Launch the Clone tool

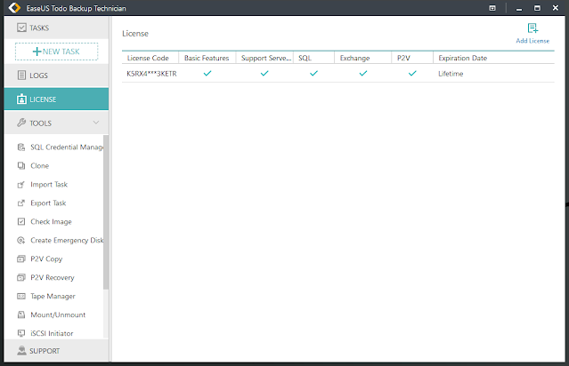pyautogui.click(x=39, y=165)
